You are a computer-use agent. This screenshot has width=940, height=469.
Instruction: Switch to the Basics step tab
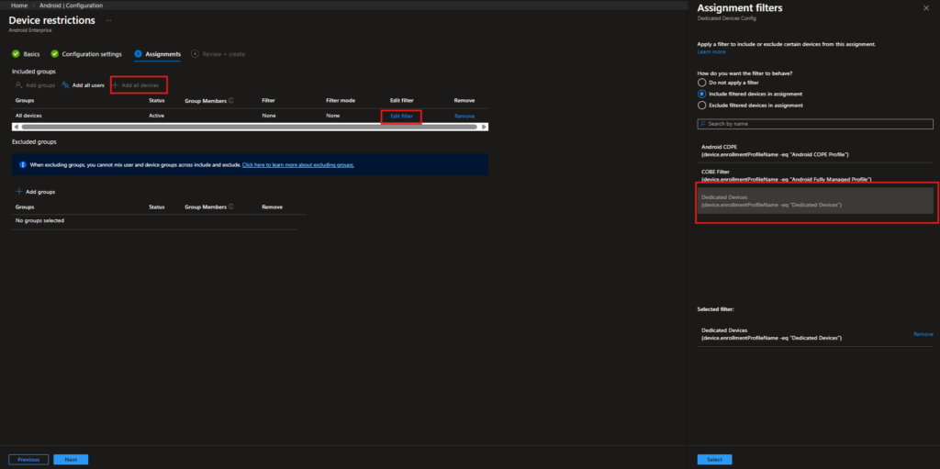pyautogui.click(x=26, y=54)
